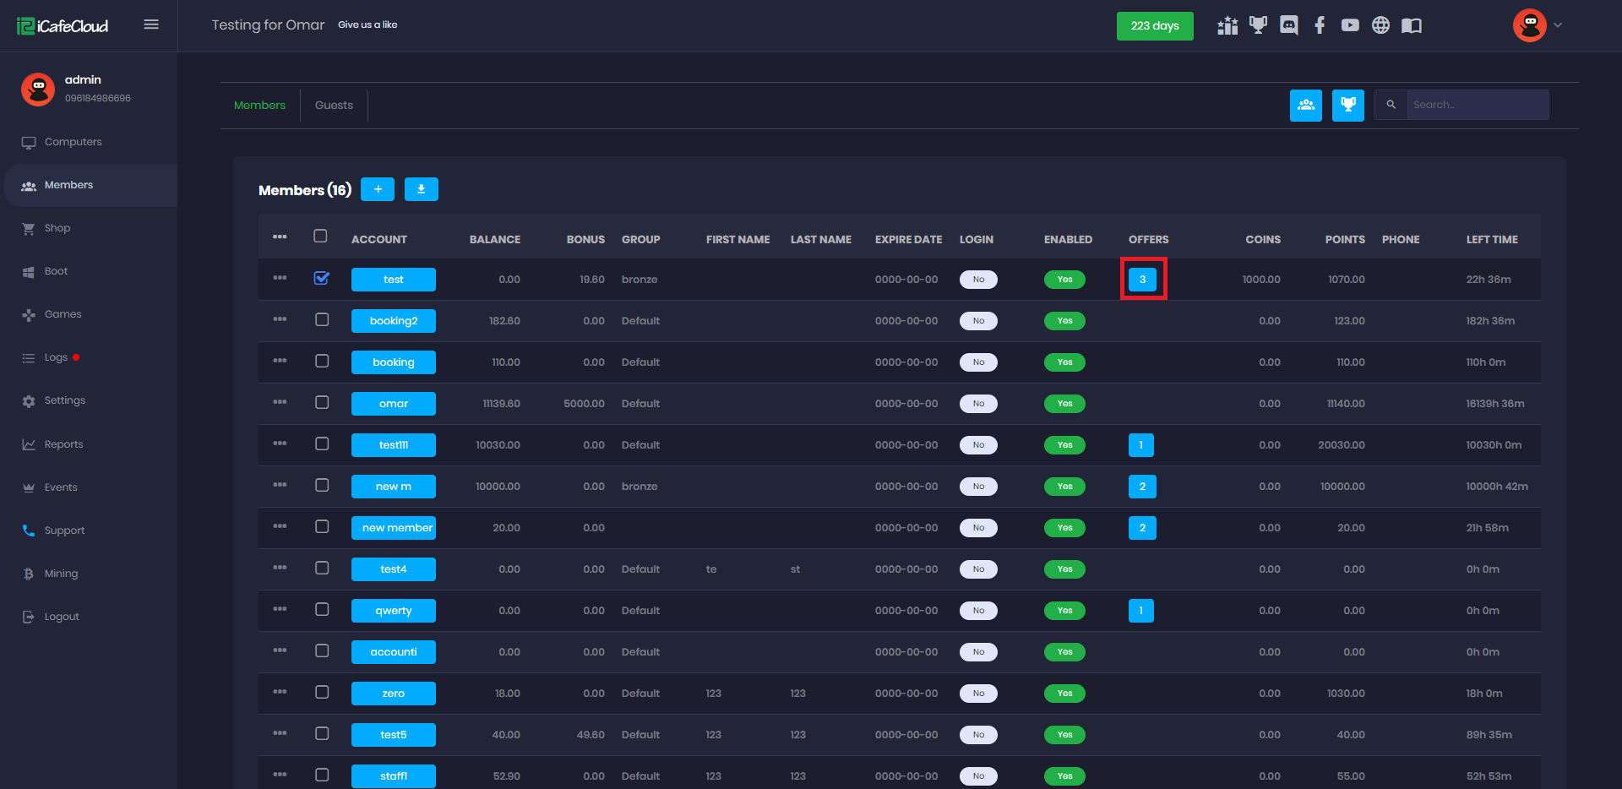Click the green 223 days badge
The image size is (1622, 789).
click(1154, 26)
